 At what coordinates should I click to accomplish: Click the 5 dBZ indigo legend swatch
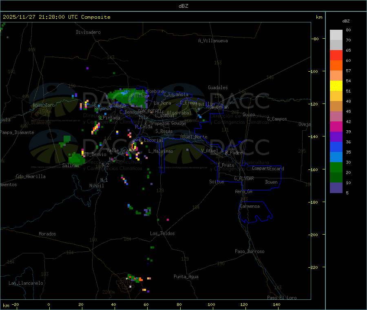coord(336,187)
